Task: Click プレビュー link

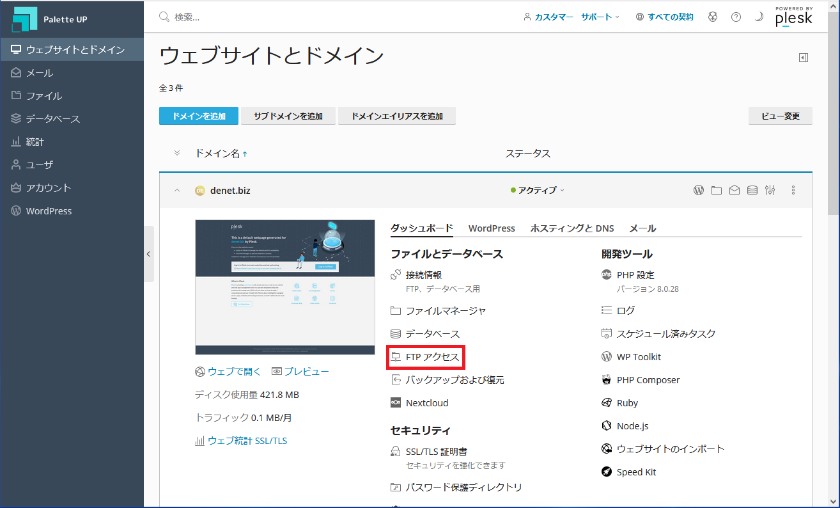Action: pyautogui.click(x=301, y=372)
